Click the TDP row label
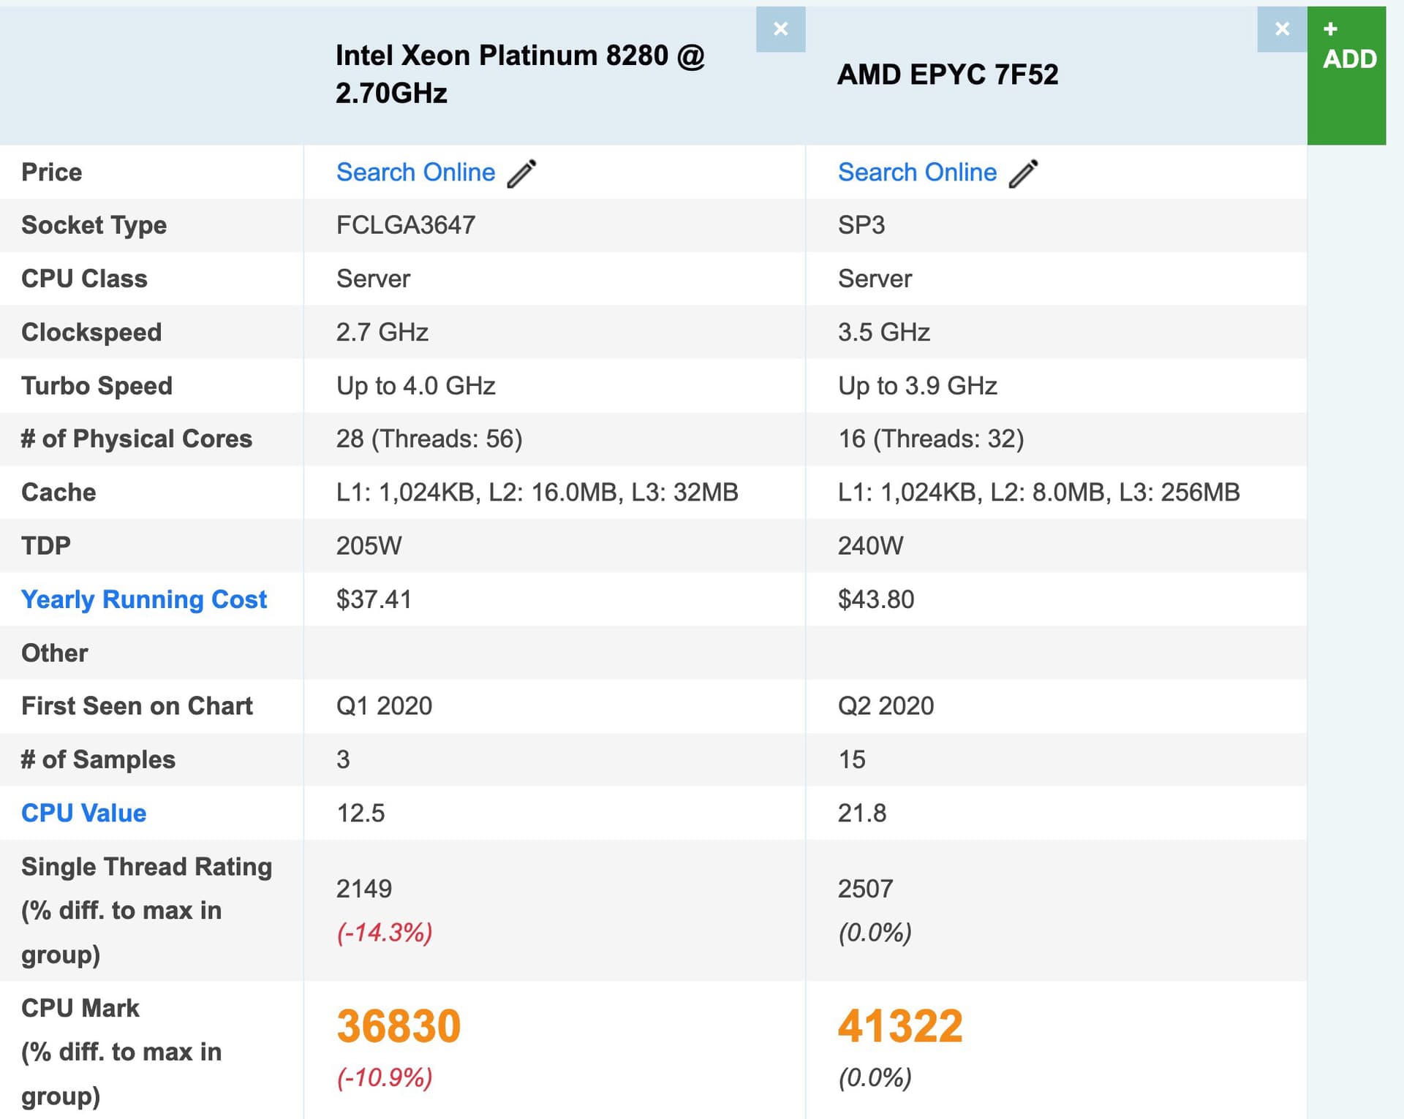Viewport: 1404px width, 1119px height. click(46, 546)
